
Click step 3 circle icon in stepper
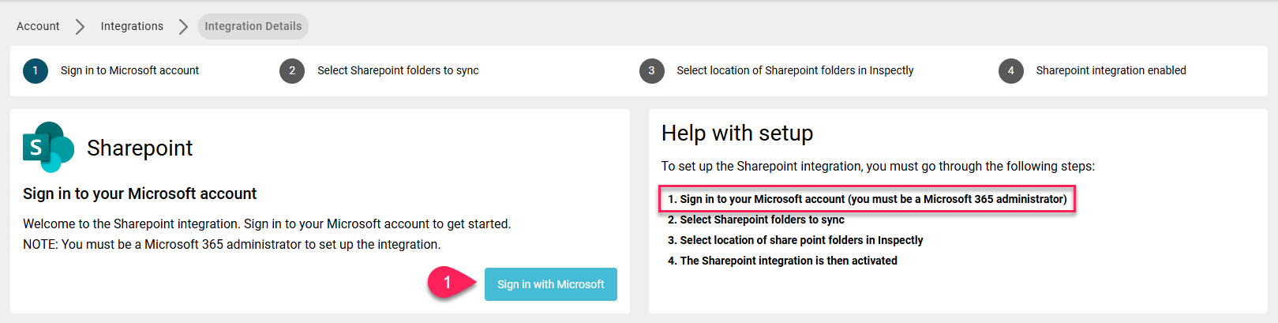click(x=651, y=70)
